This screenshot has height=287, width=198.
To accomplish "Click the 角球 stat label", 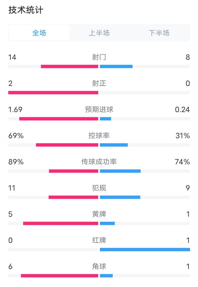I will (x=99, y=266).
